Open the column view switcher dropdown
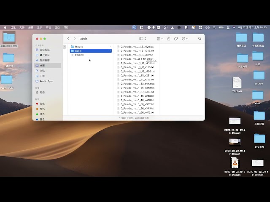This screenshot has height=202, width=270. click(143, 39)
